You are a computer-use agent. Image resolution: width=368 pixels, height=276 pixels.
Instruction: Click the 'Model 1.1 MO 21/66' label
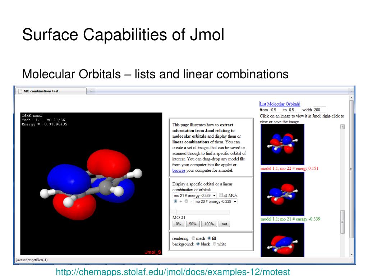tap(43, 120)
